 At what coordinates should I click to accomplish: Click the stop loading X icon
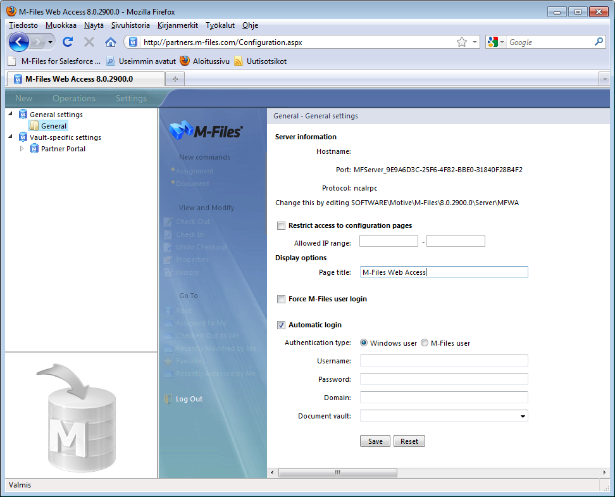pos(89,42)
